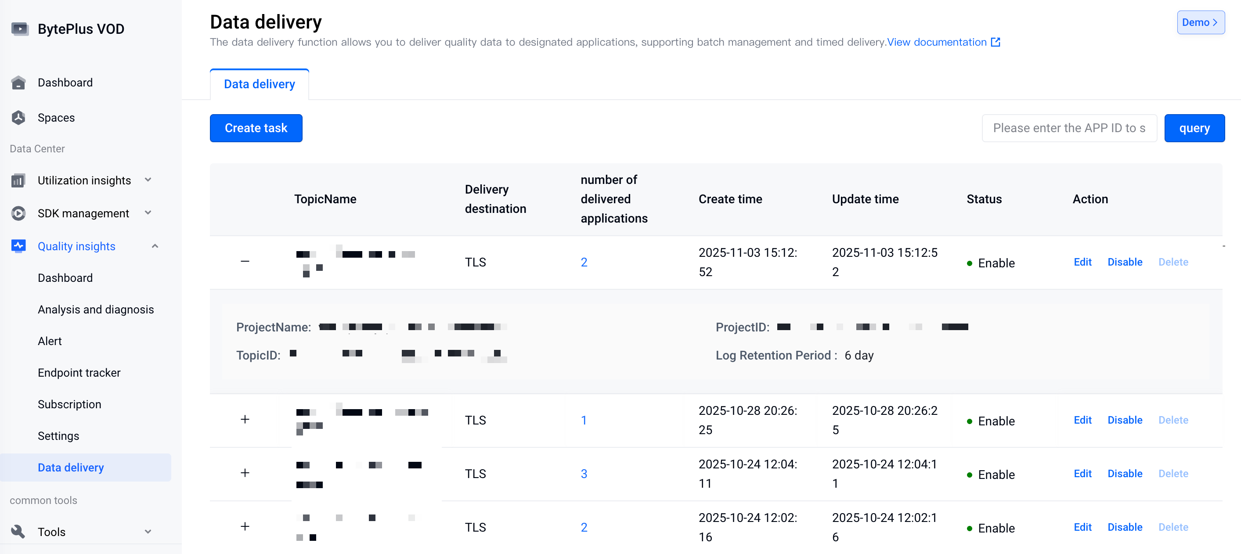Click the SDK management play icon
This screenshot has width=1241, height=554.
pos(18,213)
